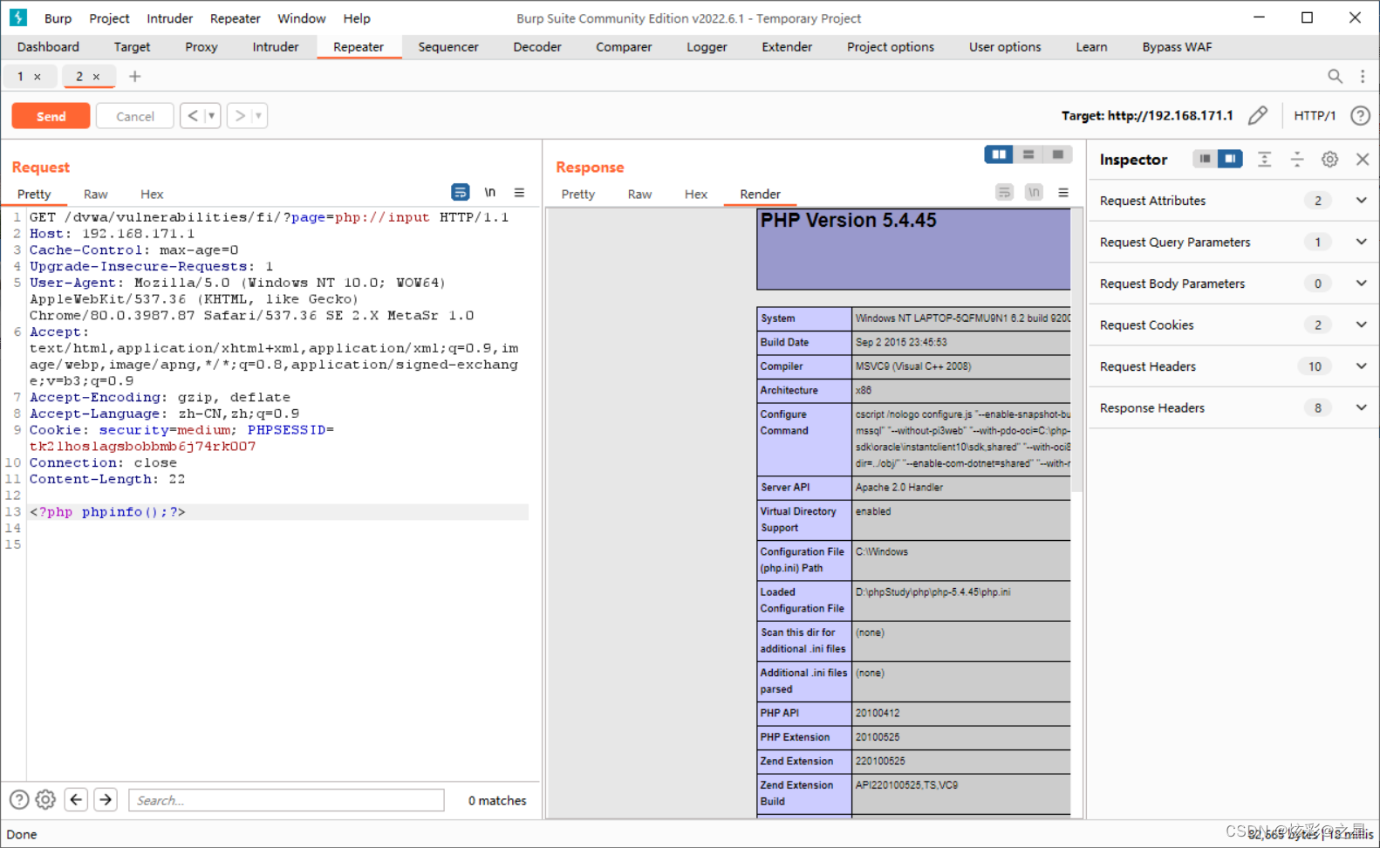Select side-by-side layout view
Viewport: 1380px width, 848px height.
999,154
